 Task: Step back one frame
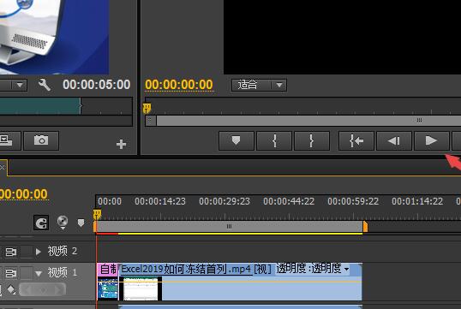tap(393, 141)
